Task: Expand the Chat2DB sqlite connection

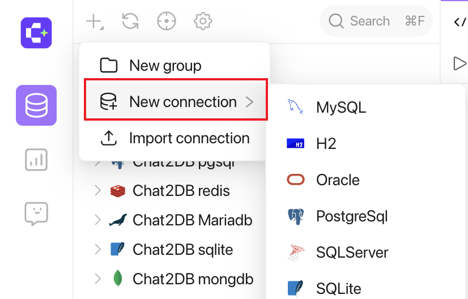Action: pos(97,249)
